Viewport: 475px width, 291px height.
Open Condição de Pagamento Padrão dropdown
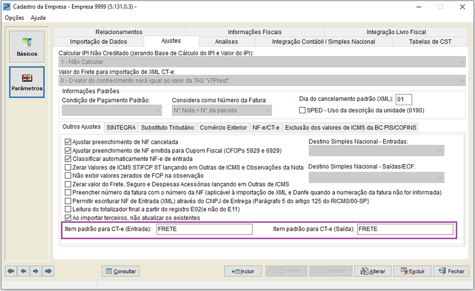click(112, 111)
